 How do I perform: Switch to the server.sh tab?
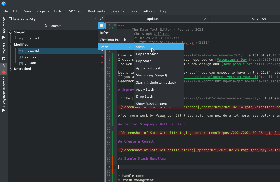(x=259, y=19)
